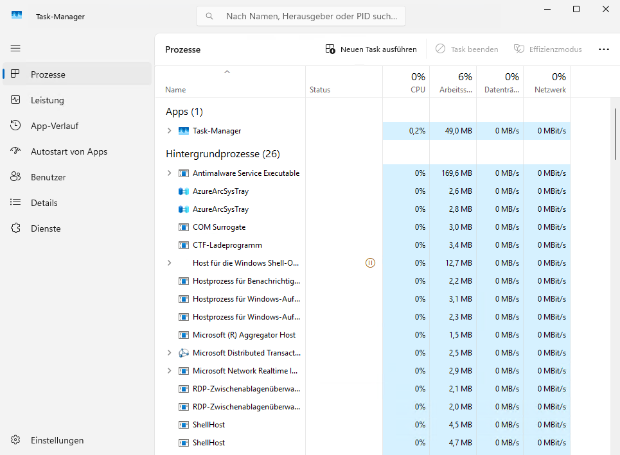Expand Microsoft Distributed Transaction process
Image resolution: width=620 pixels, height=455 pixels.
pyautogui.click(x=169, y=352)
